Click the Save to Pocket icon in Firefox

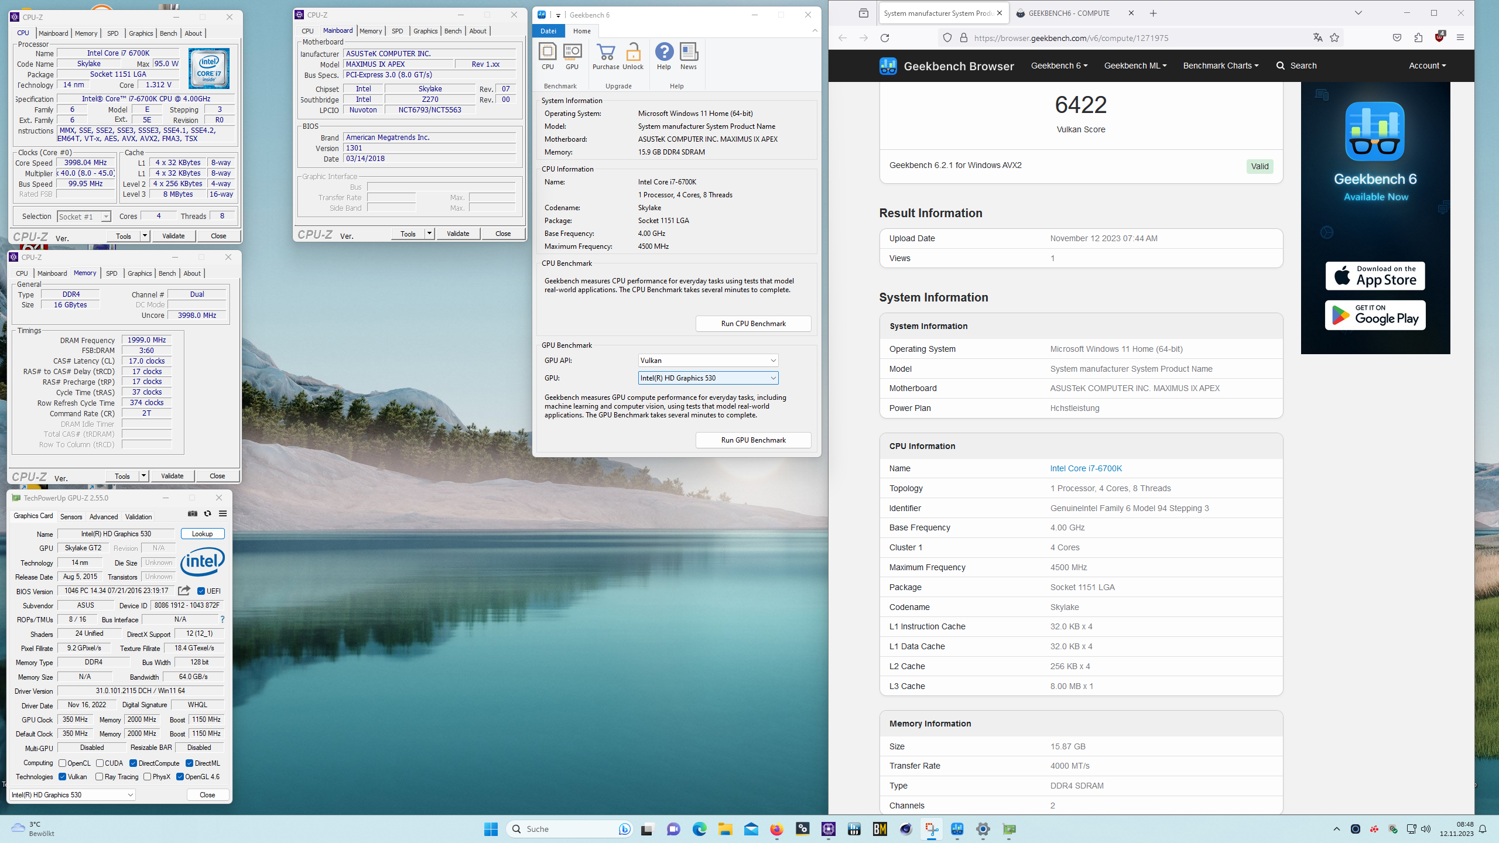(1397, 38)
